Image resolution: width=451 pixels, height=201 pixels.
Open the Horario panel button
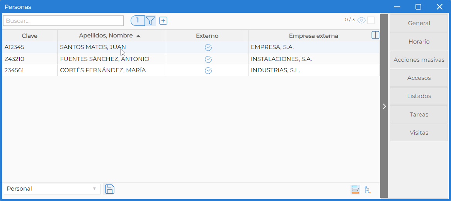pos(419,42)
